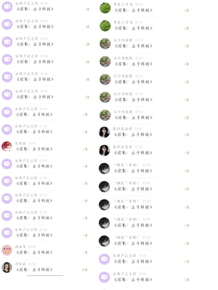Tap the last garden-scene avatar in right column

coord(105,115)
